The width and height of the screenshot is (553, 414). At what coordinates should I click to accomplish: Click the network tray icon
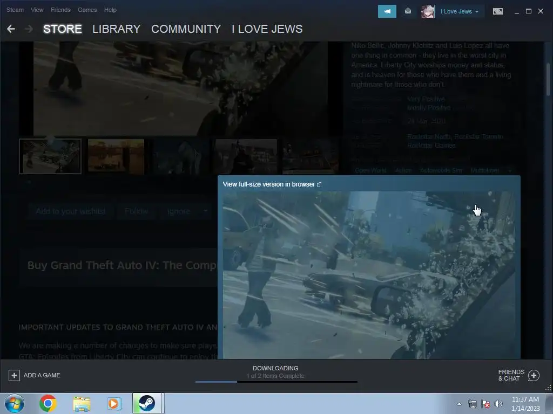[472, 404]
